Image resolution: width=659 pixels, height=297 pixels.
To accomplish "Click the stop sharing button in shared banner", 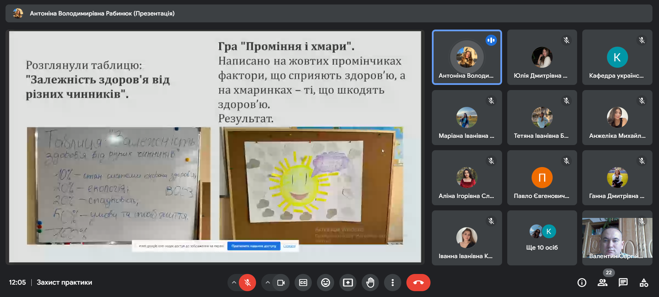I will (254, 246).
